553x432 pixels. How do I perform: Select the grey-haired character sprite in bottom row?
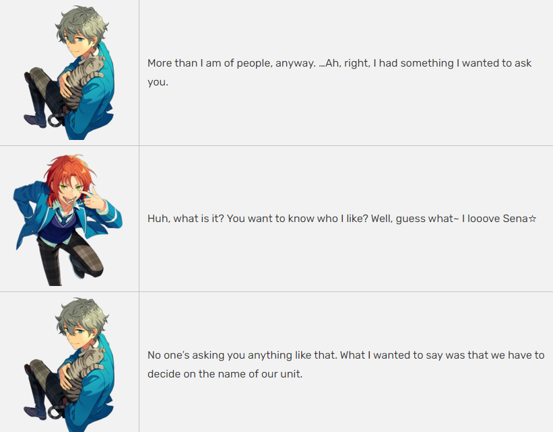pyautogui.click(x=69, y=365)
